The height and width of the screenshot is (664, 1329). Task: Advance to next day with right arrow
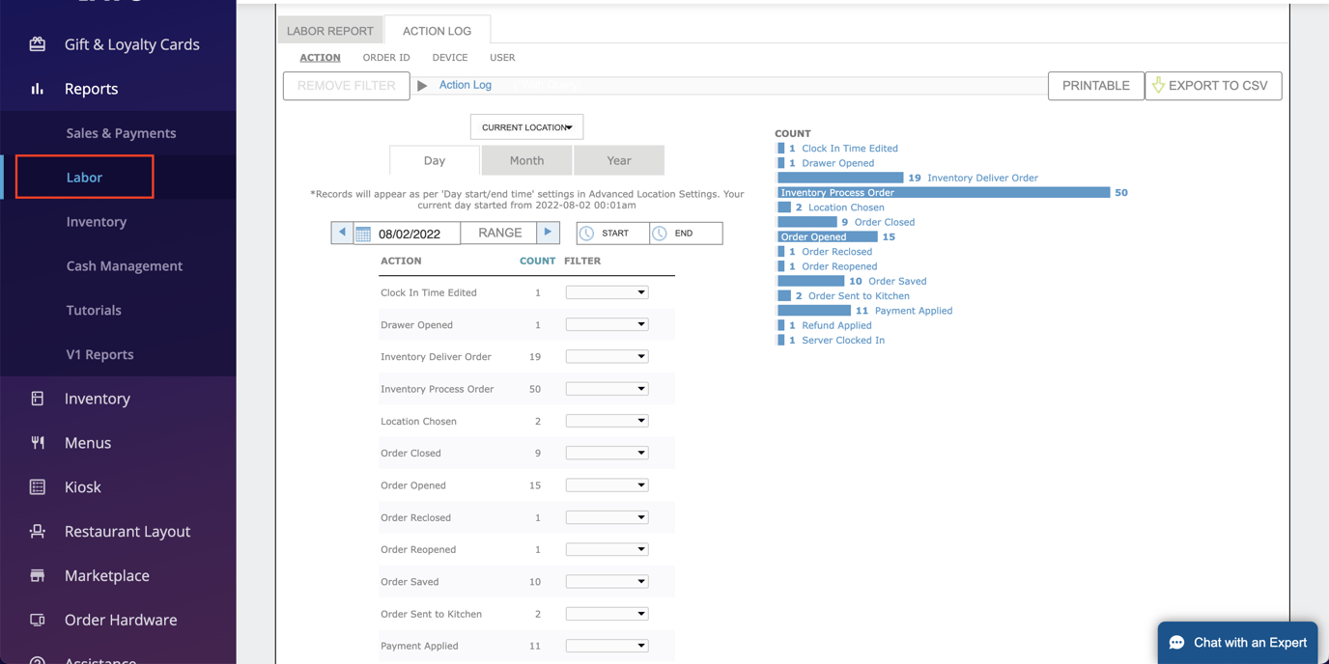click(548, 233)
